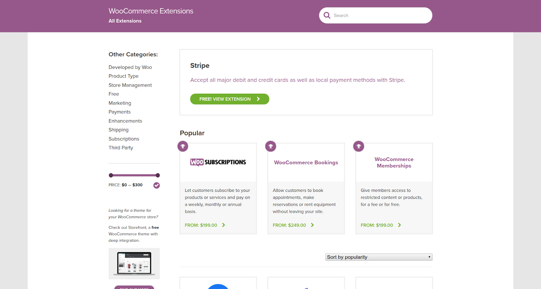Image resolution: width=541 pixels, height=289 pixels.
Task: Click the trophy badge on Woo Subscriptions card
Action: [x=183, y=146]
